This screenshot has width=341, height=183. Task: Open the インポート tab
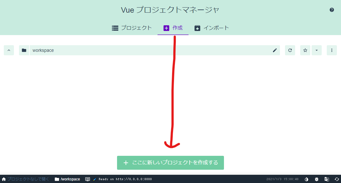click(211, 28)
